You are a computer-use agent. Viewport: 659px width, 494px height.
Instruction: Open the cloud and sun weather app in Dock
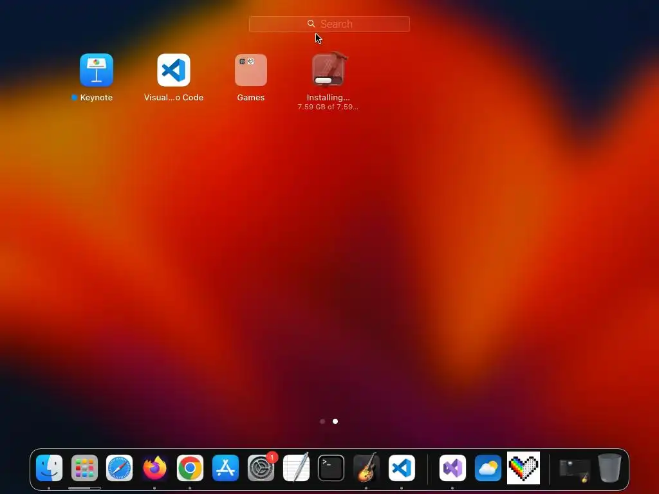click(x=488, y=468)
